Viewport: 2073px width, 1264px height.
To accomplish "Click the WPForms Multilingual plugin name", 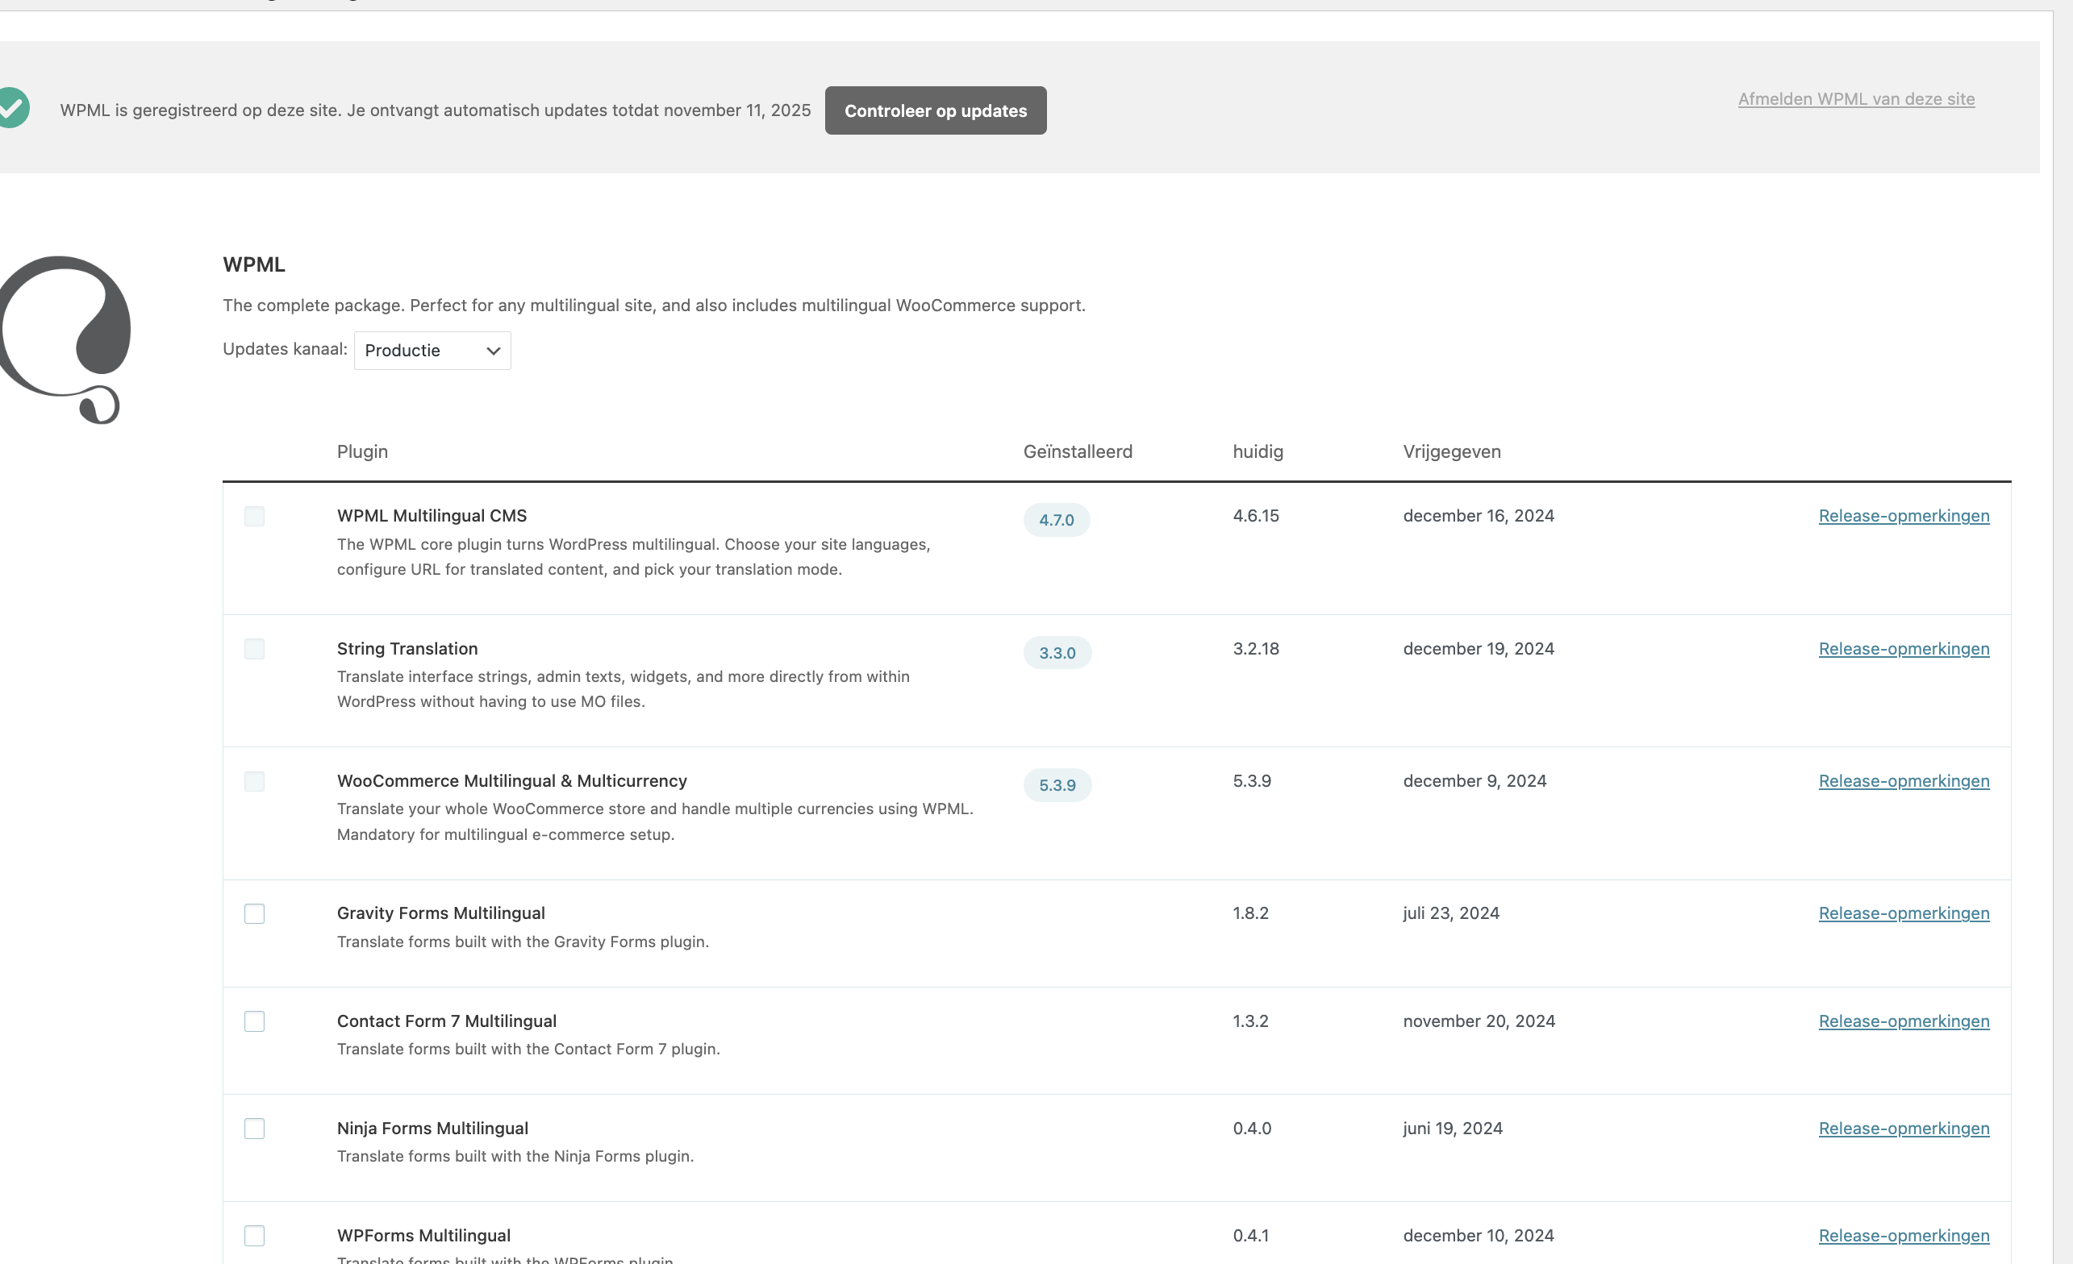I will tap(423, 1236).
